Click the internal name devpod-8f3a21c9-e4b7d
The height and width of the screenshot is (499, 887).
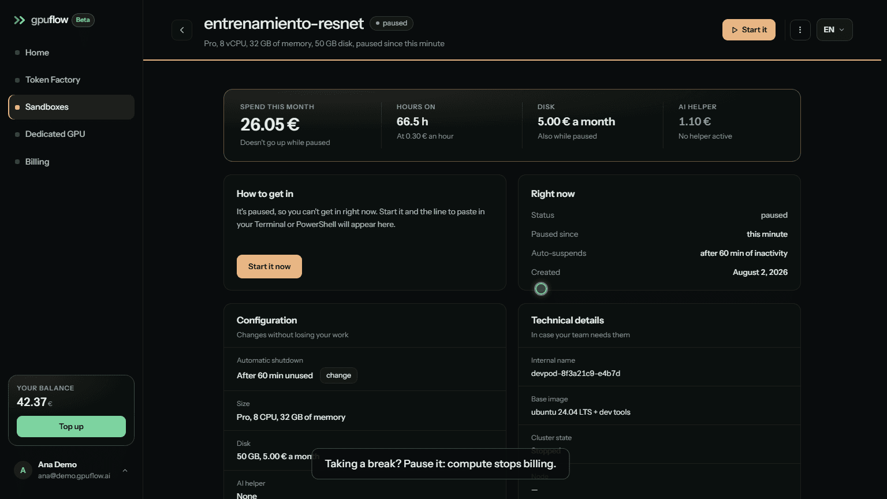[576, 374]
